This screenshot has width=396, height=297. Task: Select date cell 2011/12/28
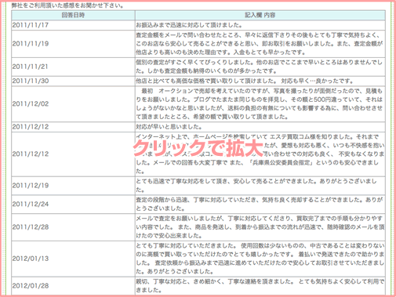(73, 227)
